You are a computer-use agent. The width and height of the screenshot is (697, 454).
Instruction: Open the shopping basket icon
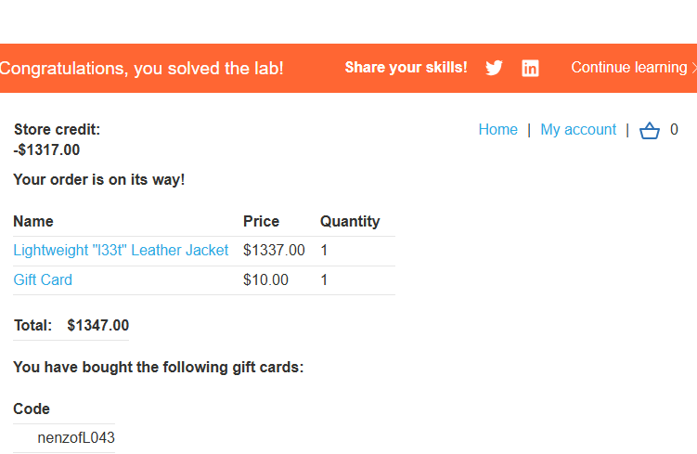point(650,131)
